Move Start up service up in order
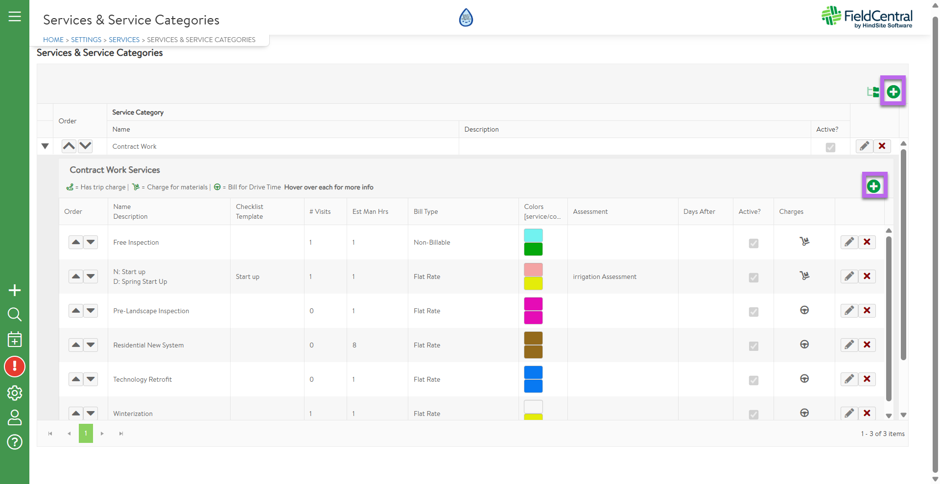This screenshot has height=484, width=940. tap(76, 277)
